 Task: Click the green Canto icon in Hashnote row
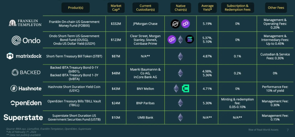point(186,88)
